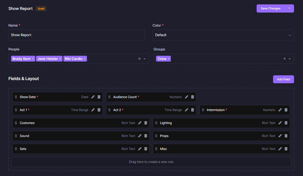This screenshot has width=303, height=176.
Task: Delete the Sets field
Action: (146, 149)
